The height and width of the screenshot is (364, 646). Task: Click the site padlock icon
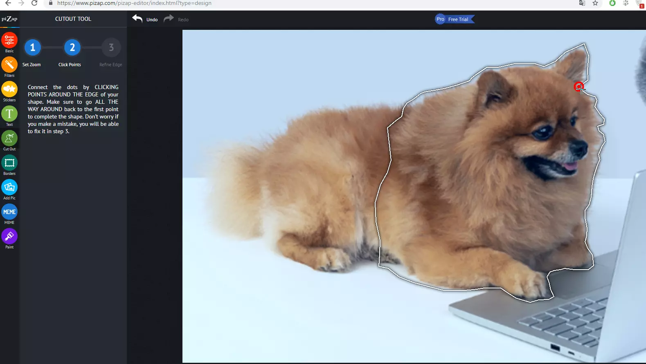point(51,3)
